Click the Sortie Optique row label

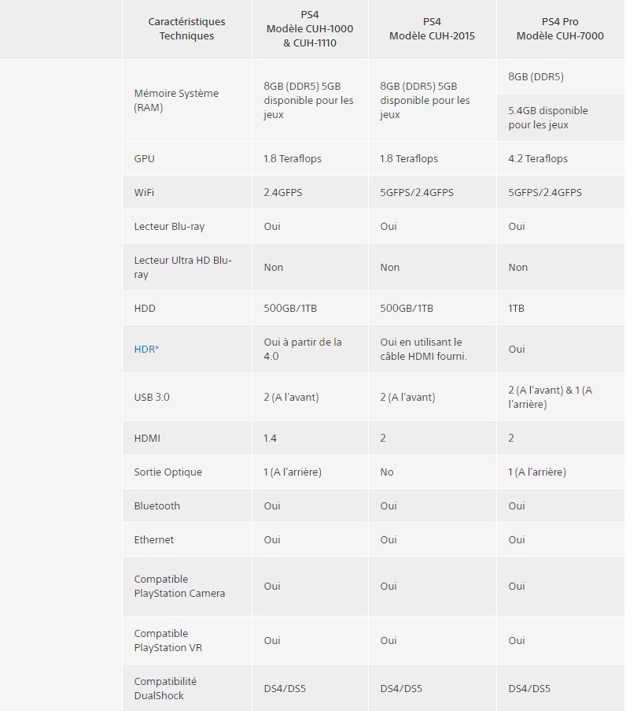[168, 472]
